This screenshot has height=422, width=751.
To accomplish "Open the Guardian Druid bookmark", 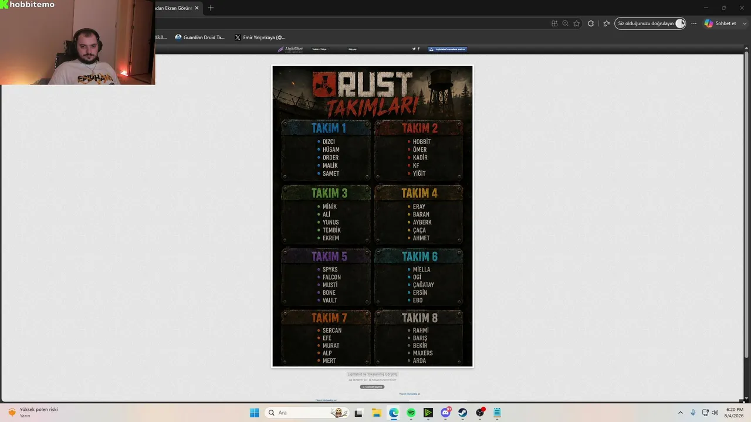I will [199, 37].
